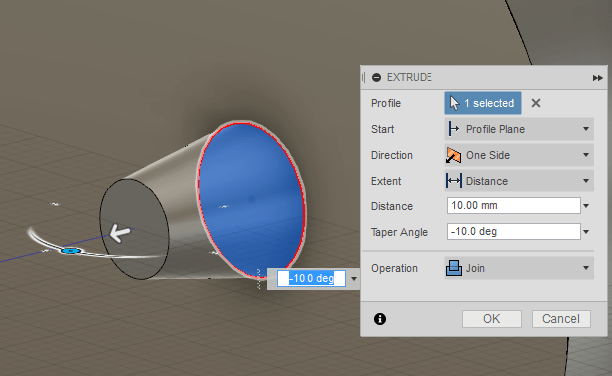612x376 pixels.
Task: Click the in-canvas -10.0 deg input box
Action: coord(311,278)
